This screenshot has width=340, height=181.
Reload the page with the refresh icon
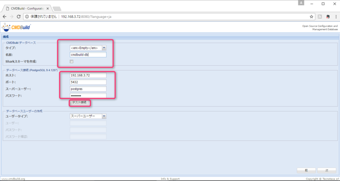tap(19, 17)
